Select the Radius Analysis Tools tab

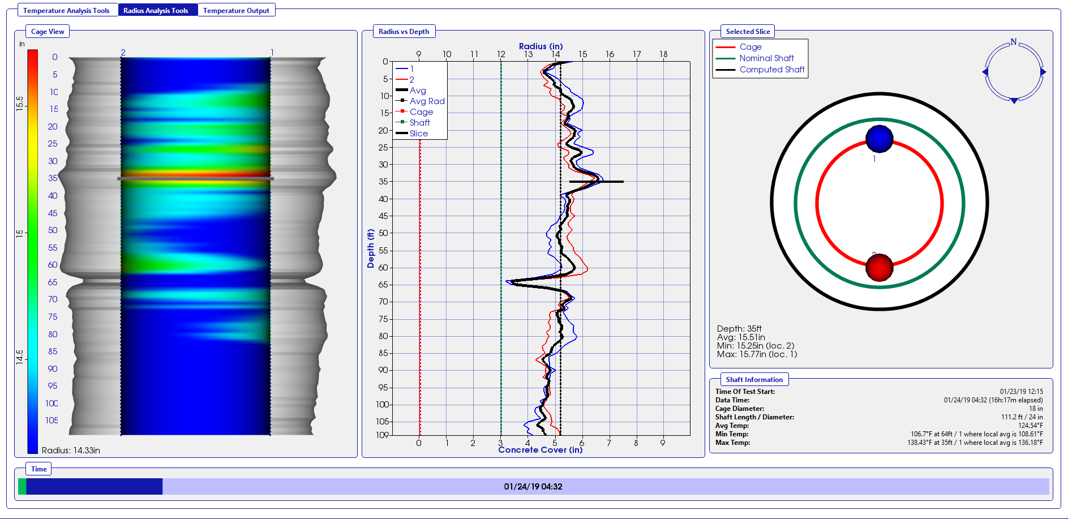point(156,10)
